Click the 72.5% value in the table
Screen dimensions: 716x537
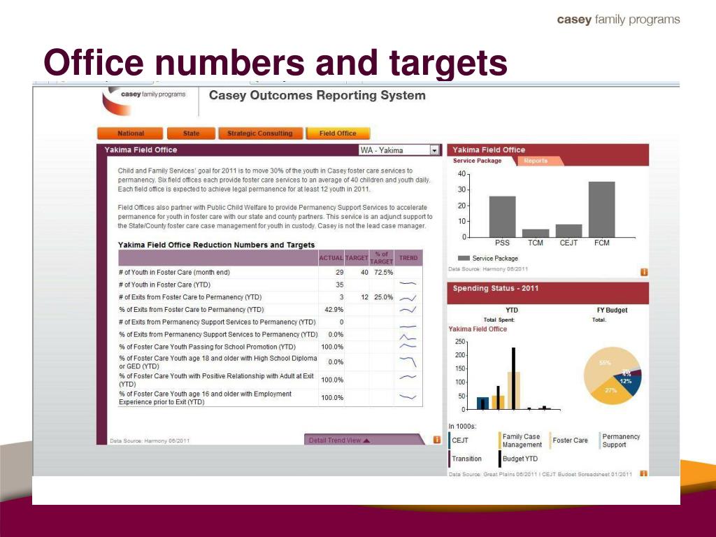click(384, 272)
